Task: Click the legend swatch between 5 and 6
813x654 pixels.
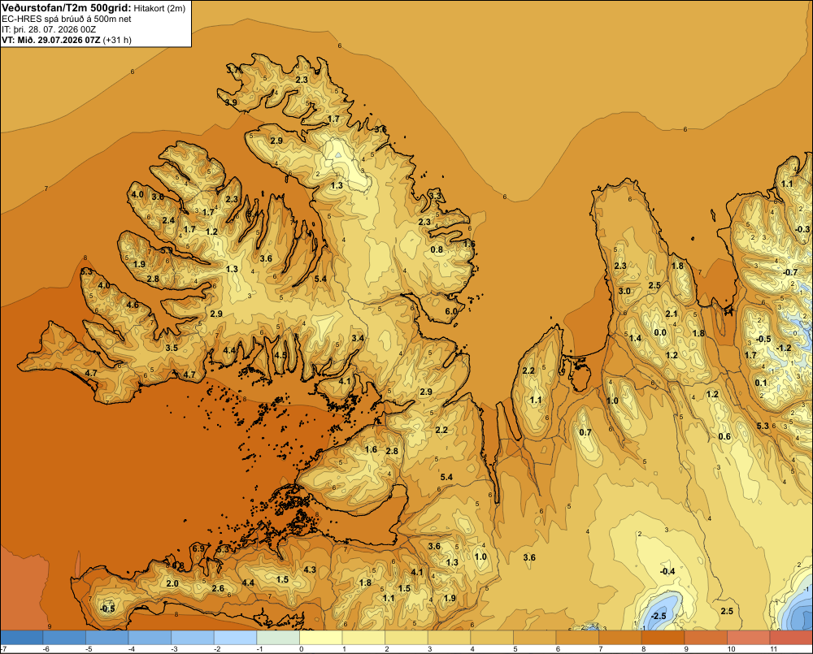Action: click(535, 638)
